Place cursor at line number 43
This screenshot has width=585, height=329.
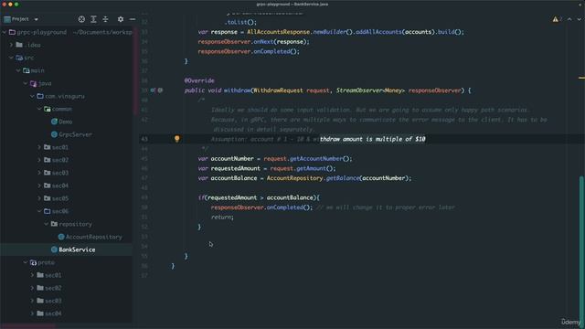coord(144,139)
